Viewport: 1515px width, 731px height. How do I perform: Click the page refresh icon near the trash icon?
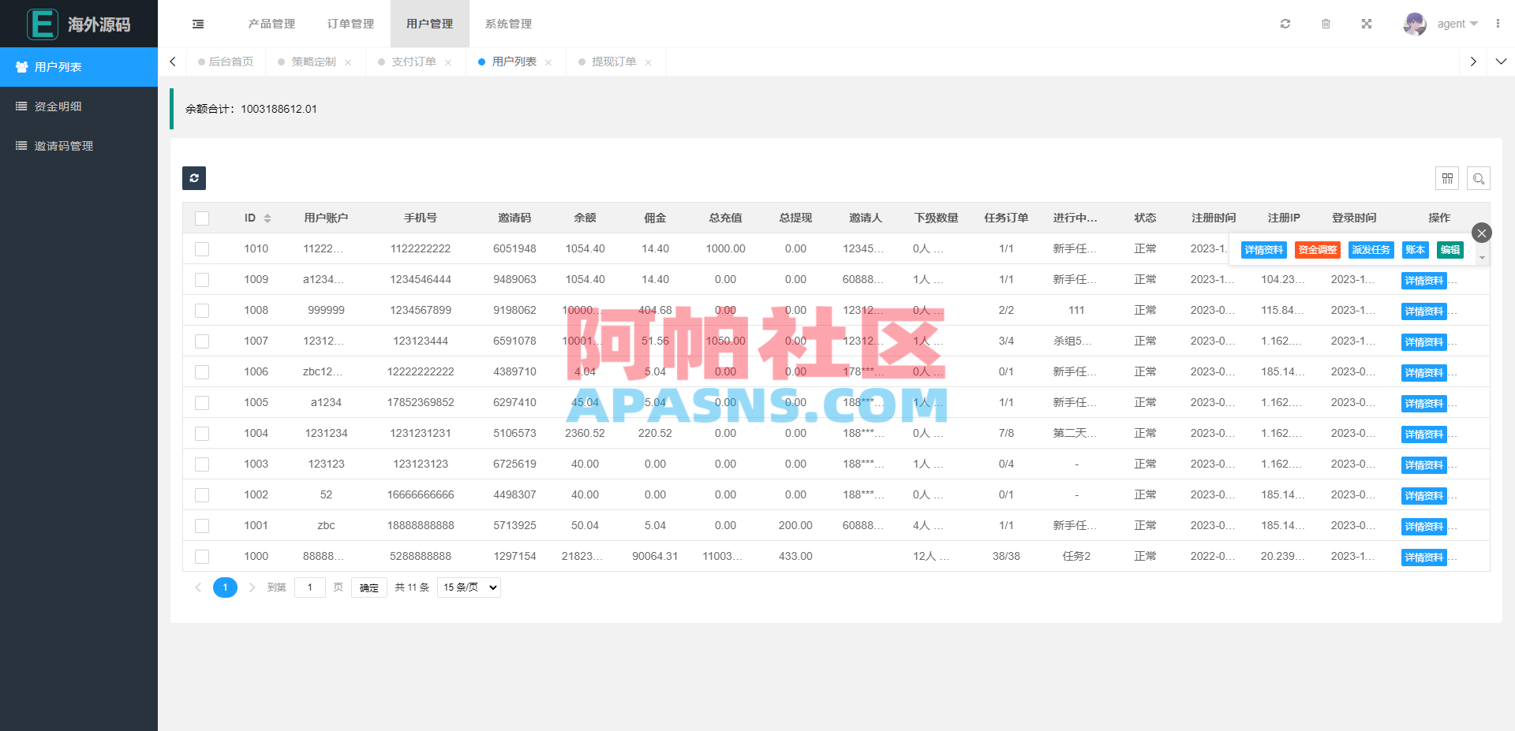[1285, 24]
